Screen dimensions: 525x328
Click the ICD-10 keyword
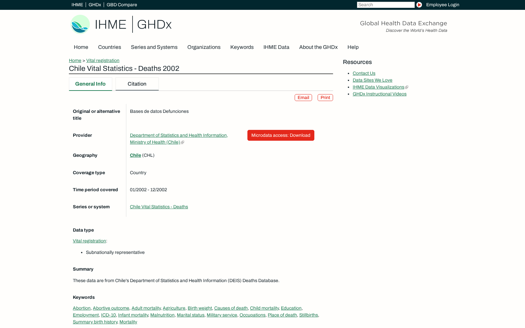click(108, 315)
